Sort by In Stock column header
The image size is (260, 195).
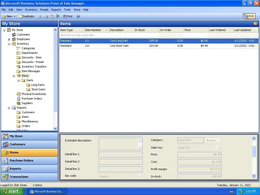(x=146, y=30)
